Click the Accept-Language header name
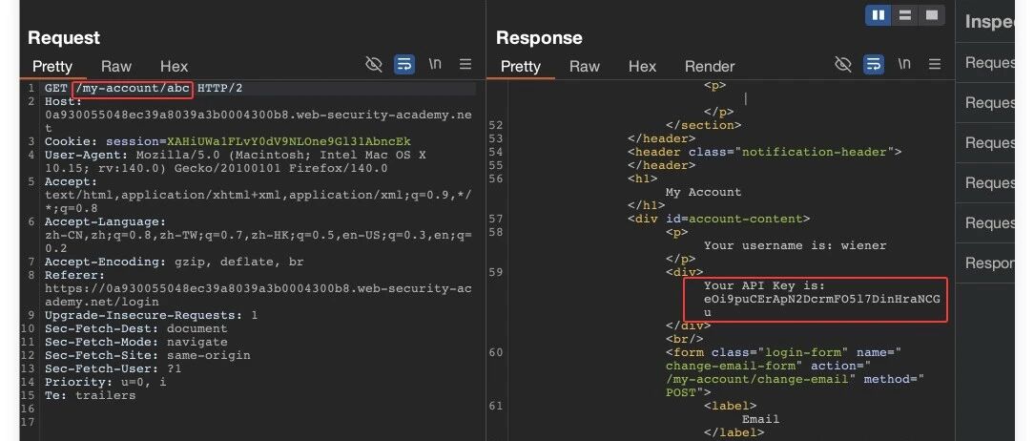The width and height of the screenshot is (1034, 441). point(106,221)
